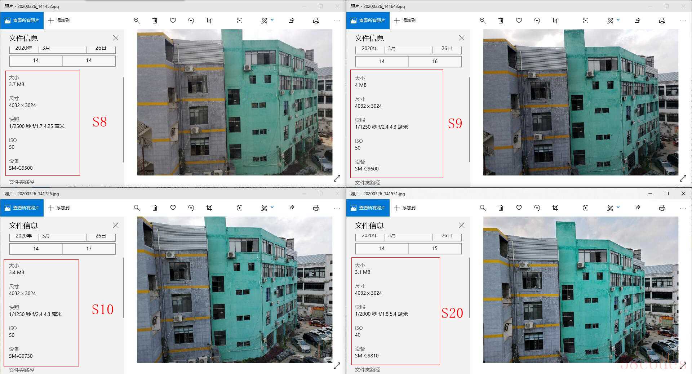Face focus icon in 20200326_141643.jpg window
Image resolution: width=692 pixels, height=374 pixels.
[586, 21]
